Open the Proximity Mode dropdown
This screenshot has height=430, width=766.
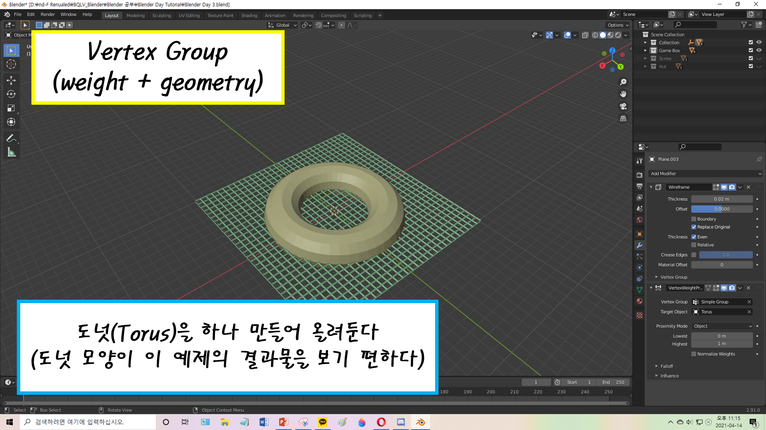pos(722,326)
